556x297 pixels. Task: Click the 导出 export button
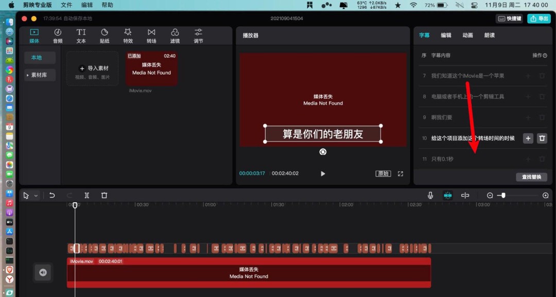pos(539,17)
